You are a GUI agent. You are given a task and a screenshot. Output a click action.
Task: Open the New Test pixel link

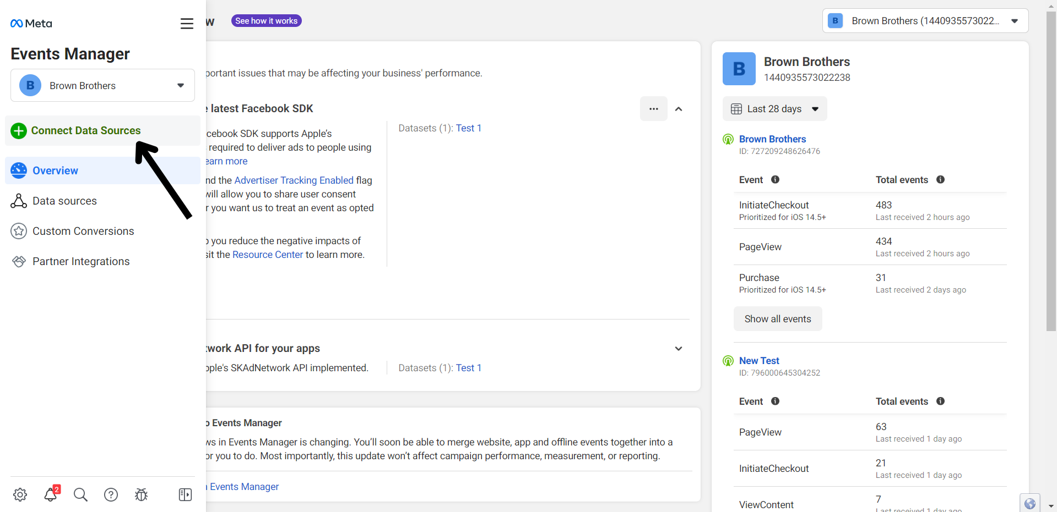759,361
